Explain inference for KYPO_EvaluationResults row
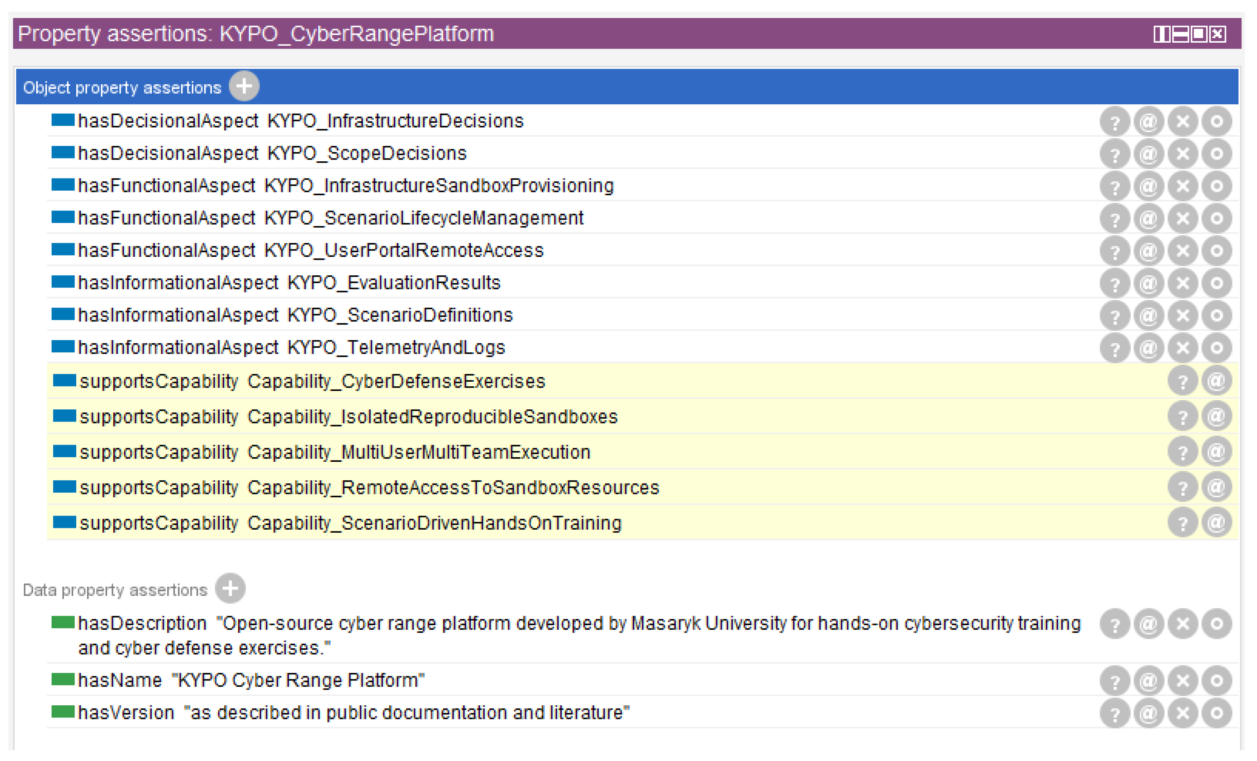Image resolution: width=1257 pixels, height=761 pixels. pos(1115,283)
